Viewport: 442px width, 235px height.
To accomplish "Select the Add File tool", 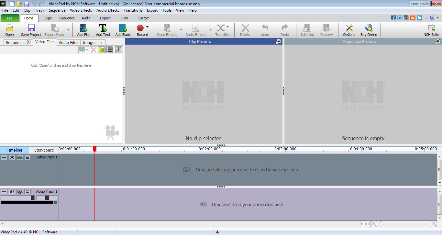I will pos(83,30).
